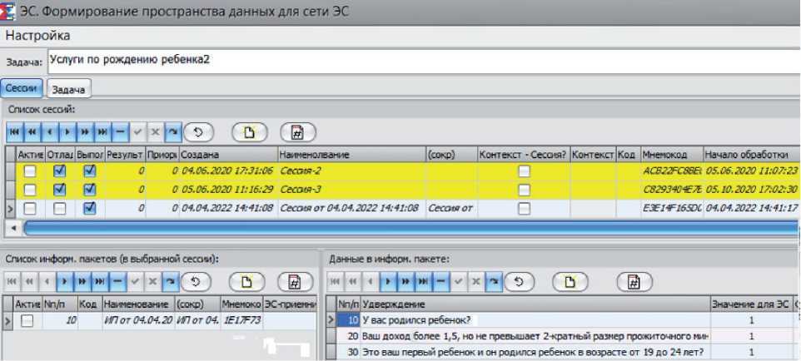Go to next page in packet data toolbar
Screen dimensions: 801x361
[405, 281]
